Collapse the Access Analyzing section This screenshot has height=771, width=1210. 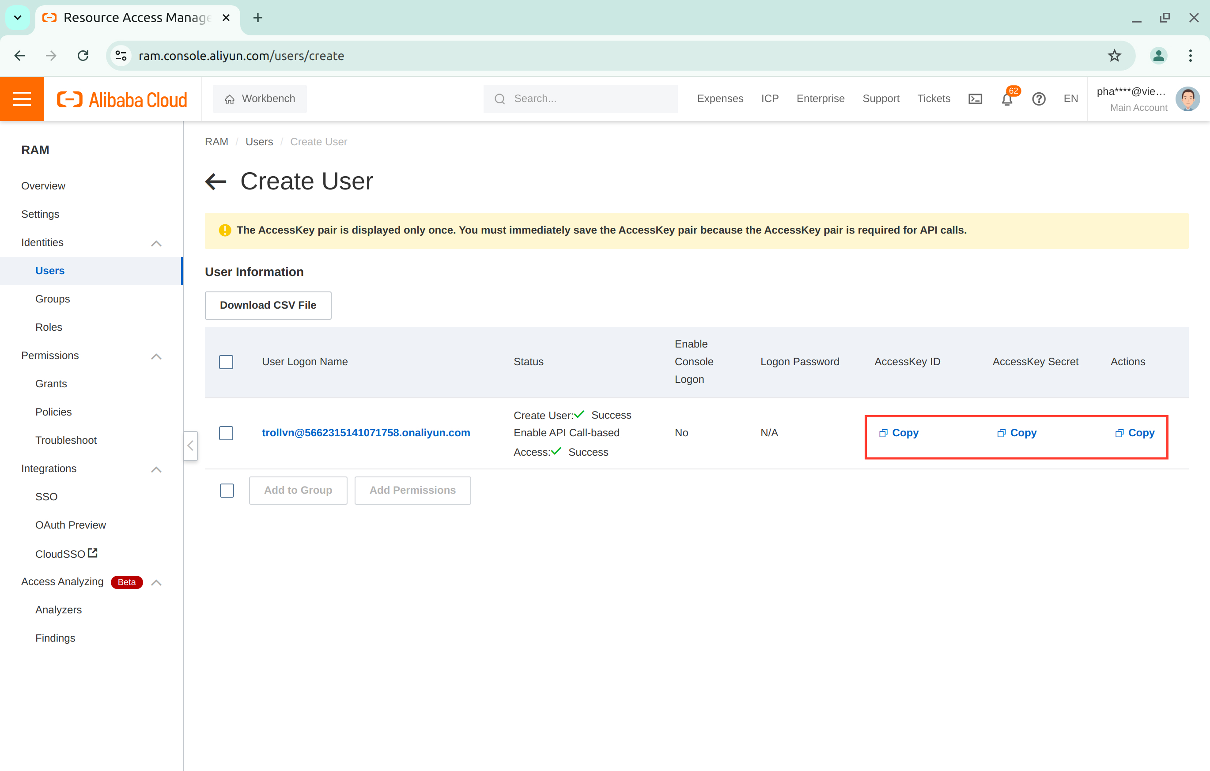click(x=156, y=582)
